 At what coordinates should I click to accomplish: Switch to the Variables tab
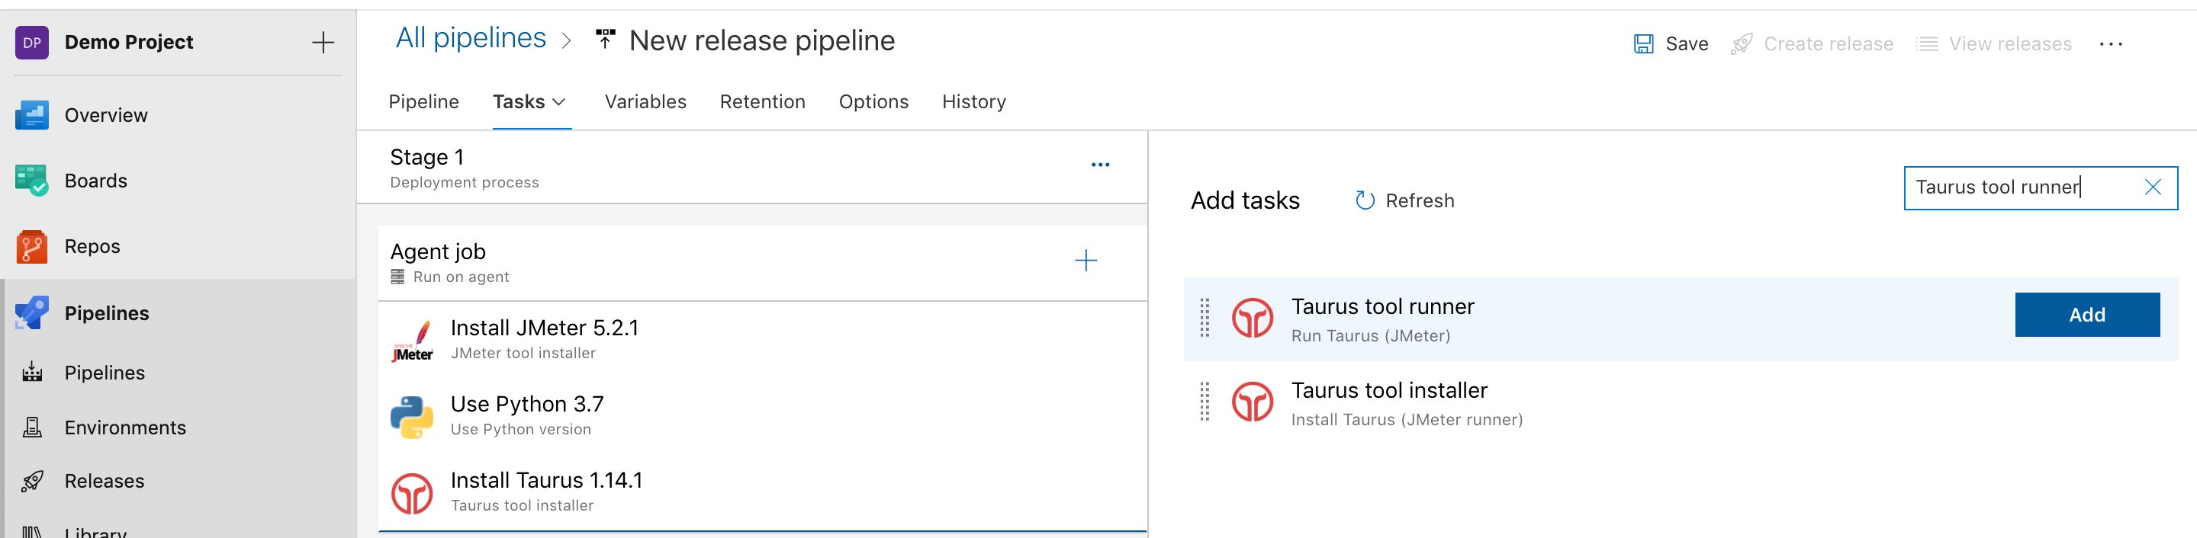645,102
